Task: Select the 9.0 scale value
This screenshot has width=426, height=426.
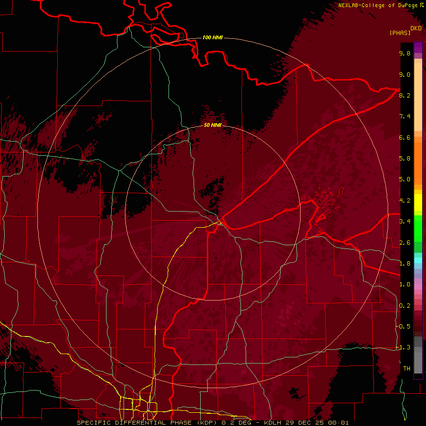Action: click(405, 74)
